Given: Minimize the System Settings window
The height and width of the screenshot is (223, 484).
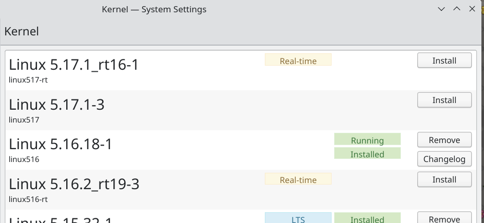Looking at the screenshot, I should point(441,9).
